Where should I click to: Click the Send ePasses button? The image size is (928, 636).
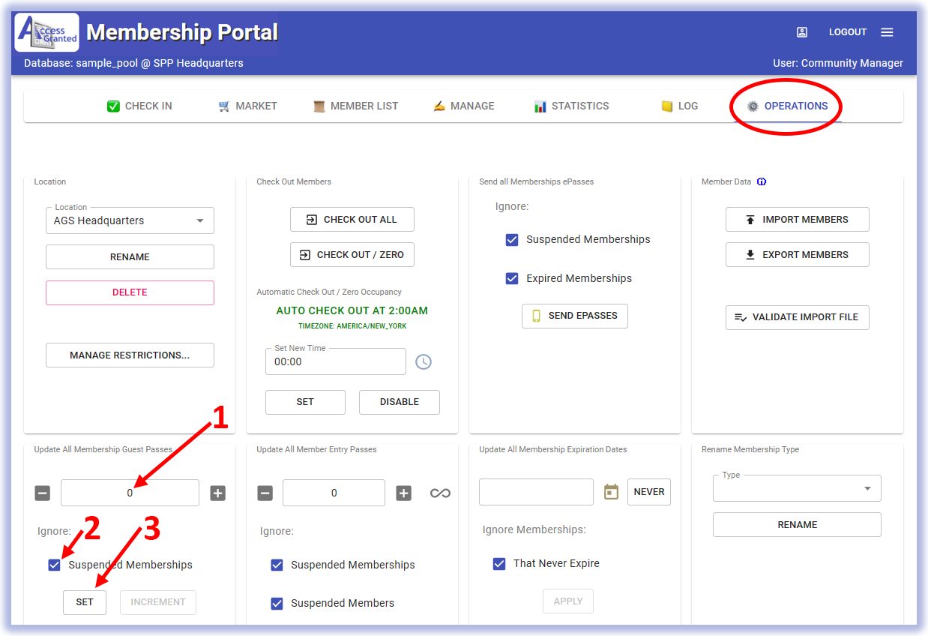click(x=574, y=316)
